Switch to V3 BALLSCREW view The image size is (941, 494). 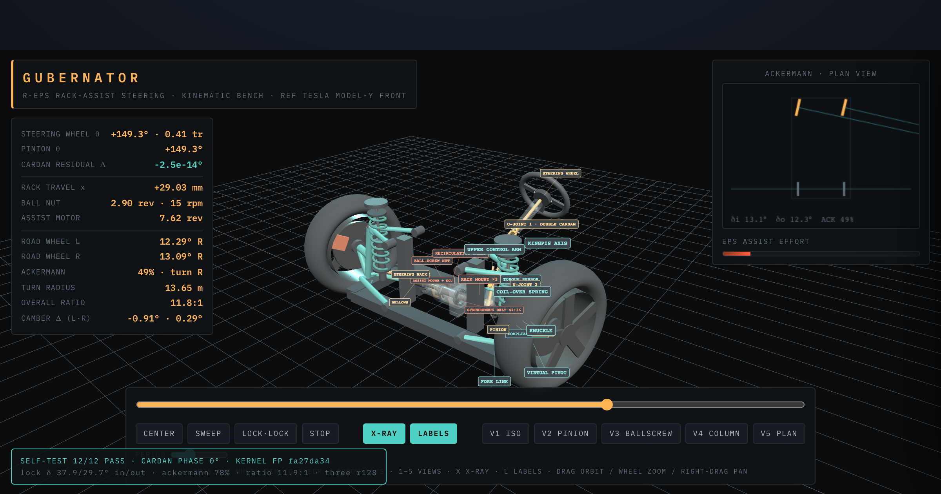click(x=641, y=434)
